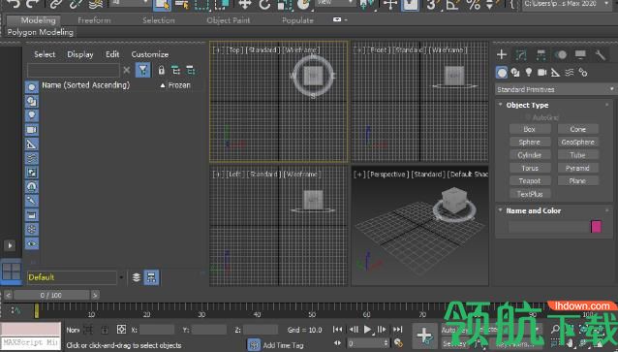Image resolution: width=618 pixels, height=352 pixels.
Task: Switch to the Object Paint ribbon tab
Action: coord(229,20)
